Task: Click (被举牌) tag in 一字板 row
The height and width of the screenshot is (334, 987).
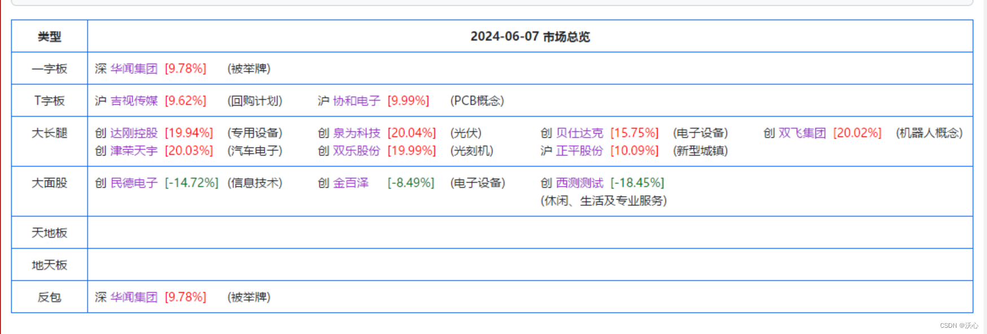Action: point(249,69)
